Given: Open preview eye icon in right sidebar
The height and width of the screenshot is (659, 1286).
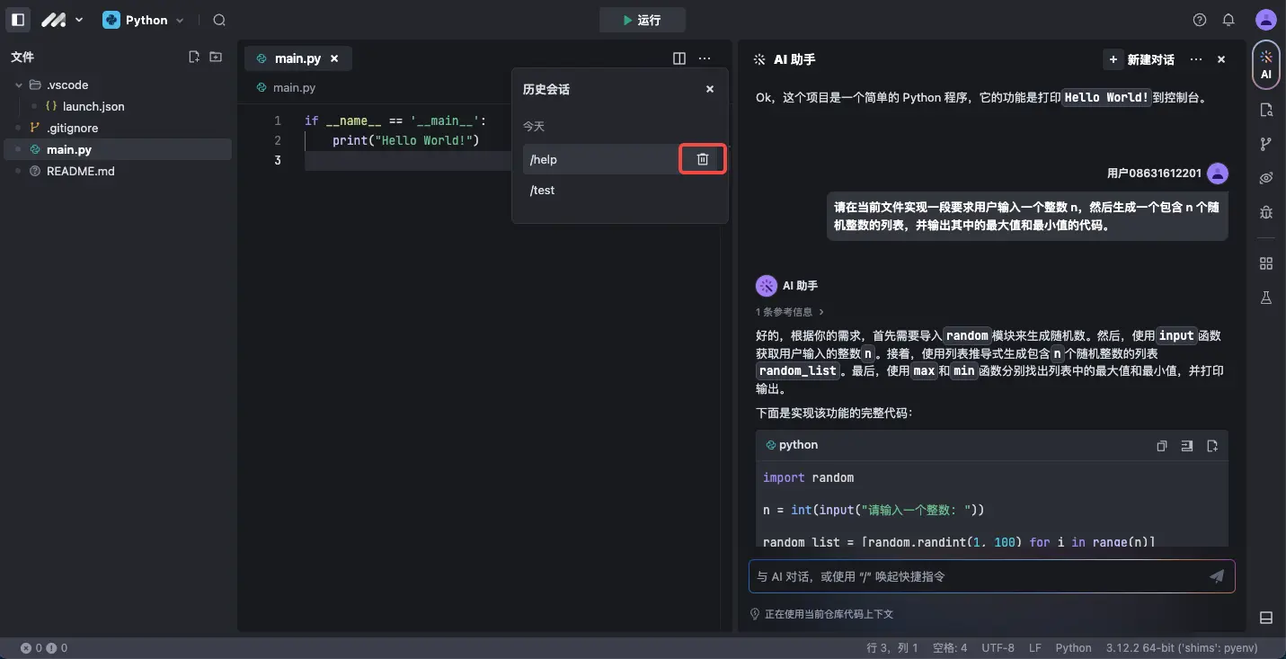Looking at the screenshot, I should click(x=1266, y=178).
